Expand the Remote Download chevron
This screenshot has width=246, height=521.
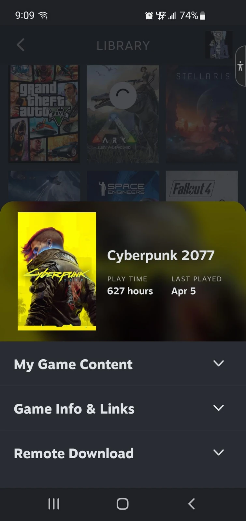(218, 452)
